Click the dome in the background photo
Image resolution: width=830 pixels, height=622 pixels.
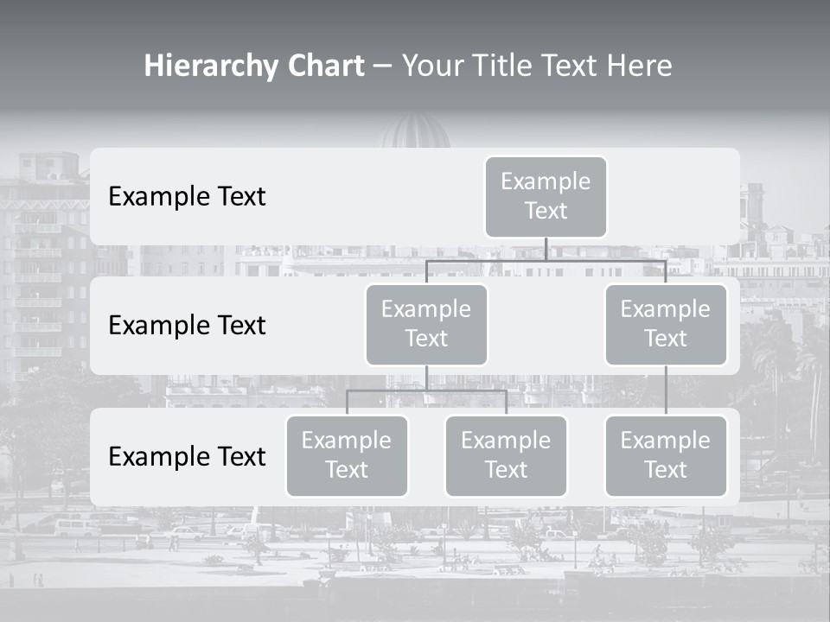coord(416,132)
